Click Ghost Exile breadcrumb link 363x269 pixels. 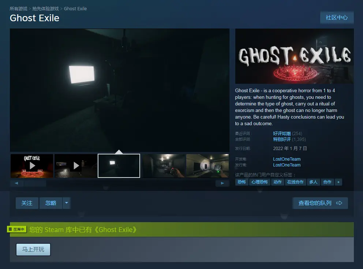click(x=75, y=8)
